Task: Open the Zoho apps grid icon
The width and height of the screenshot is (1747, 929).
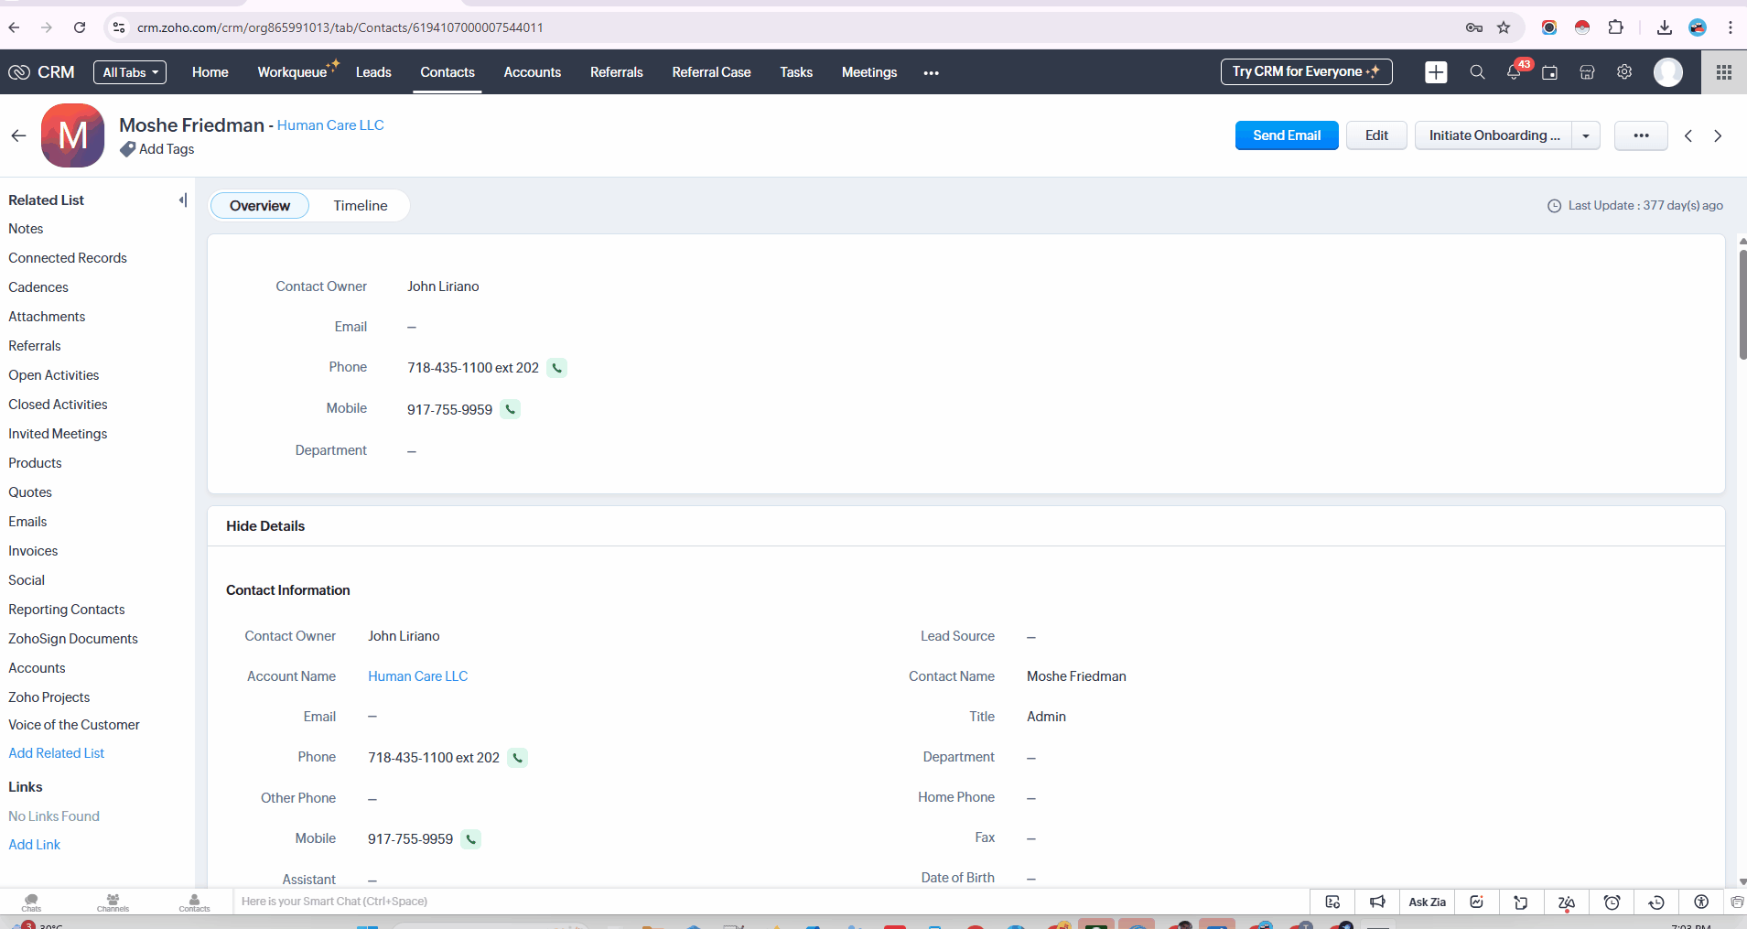Action: (x=1724, y=72)
